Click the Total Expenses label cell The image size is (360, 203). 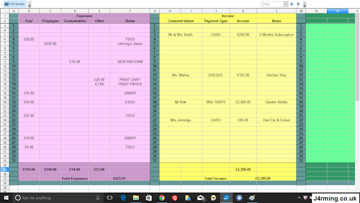coord(75,179)
